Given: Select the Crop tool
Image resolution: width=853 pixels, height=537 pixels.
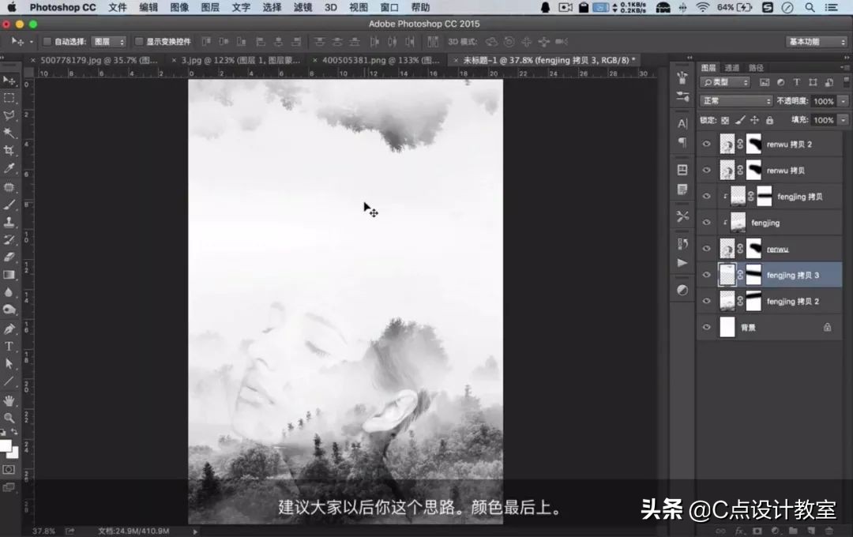Looking at the screenshot, I should [x=11, y=148].
